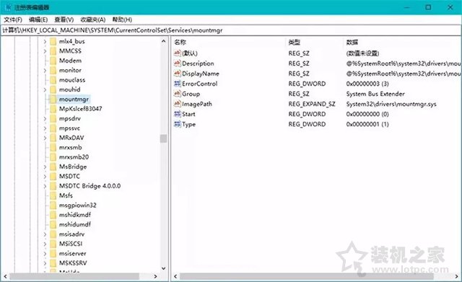The width and height of the screenshot is (462, 282).
Task: Click the mlx4_bus folder icon
Action: click(x=53, y=42)
